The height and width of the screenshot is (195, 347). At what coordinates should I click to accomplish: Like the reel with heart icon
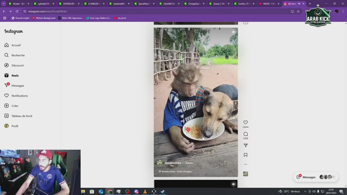coord(246,122)
